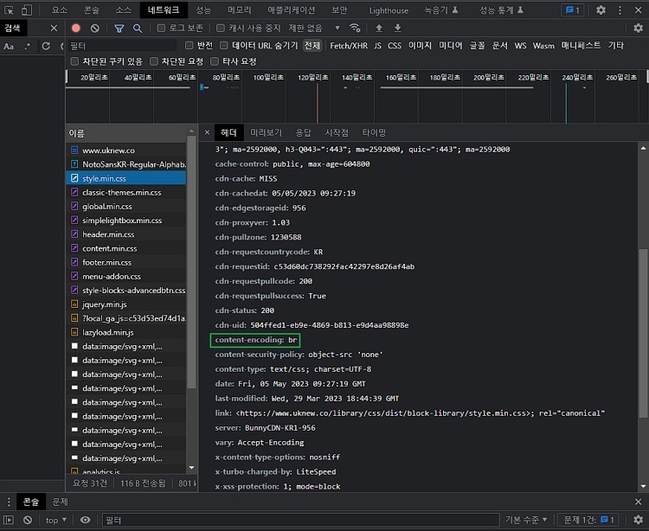Close the request details pane

pyautogui.click(x=207, y=132)
